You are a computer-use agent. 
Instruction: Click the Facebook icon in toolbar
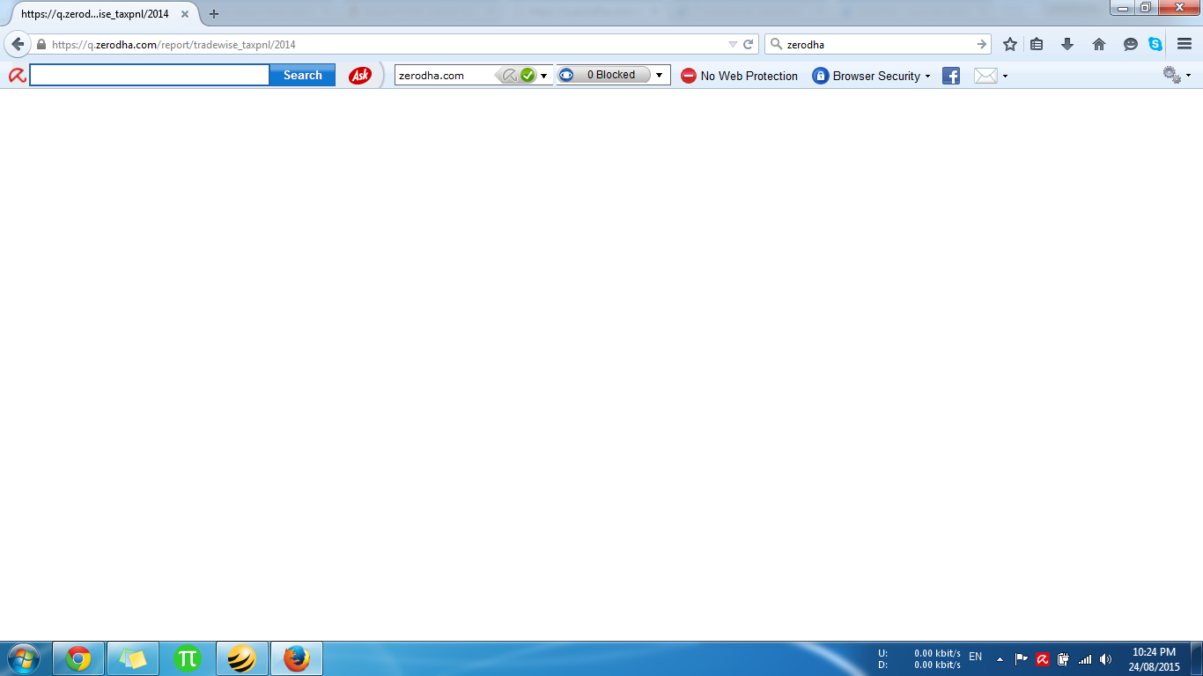951,76
